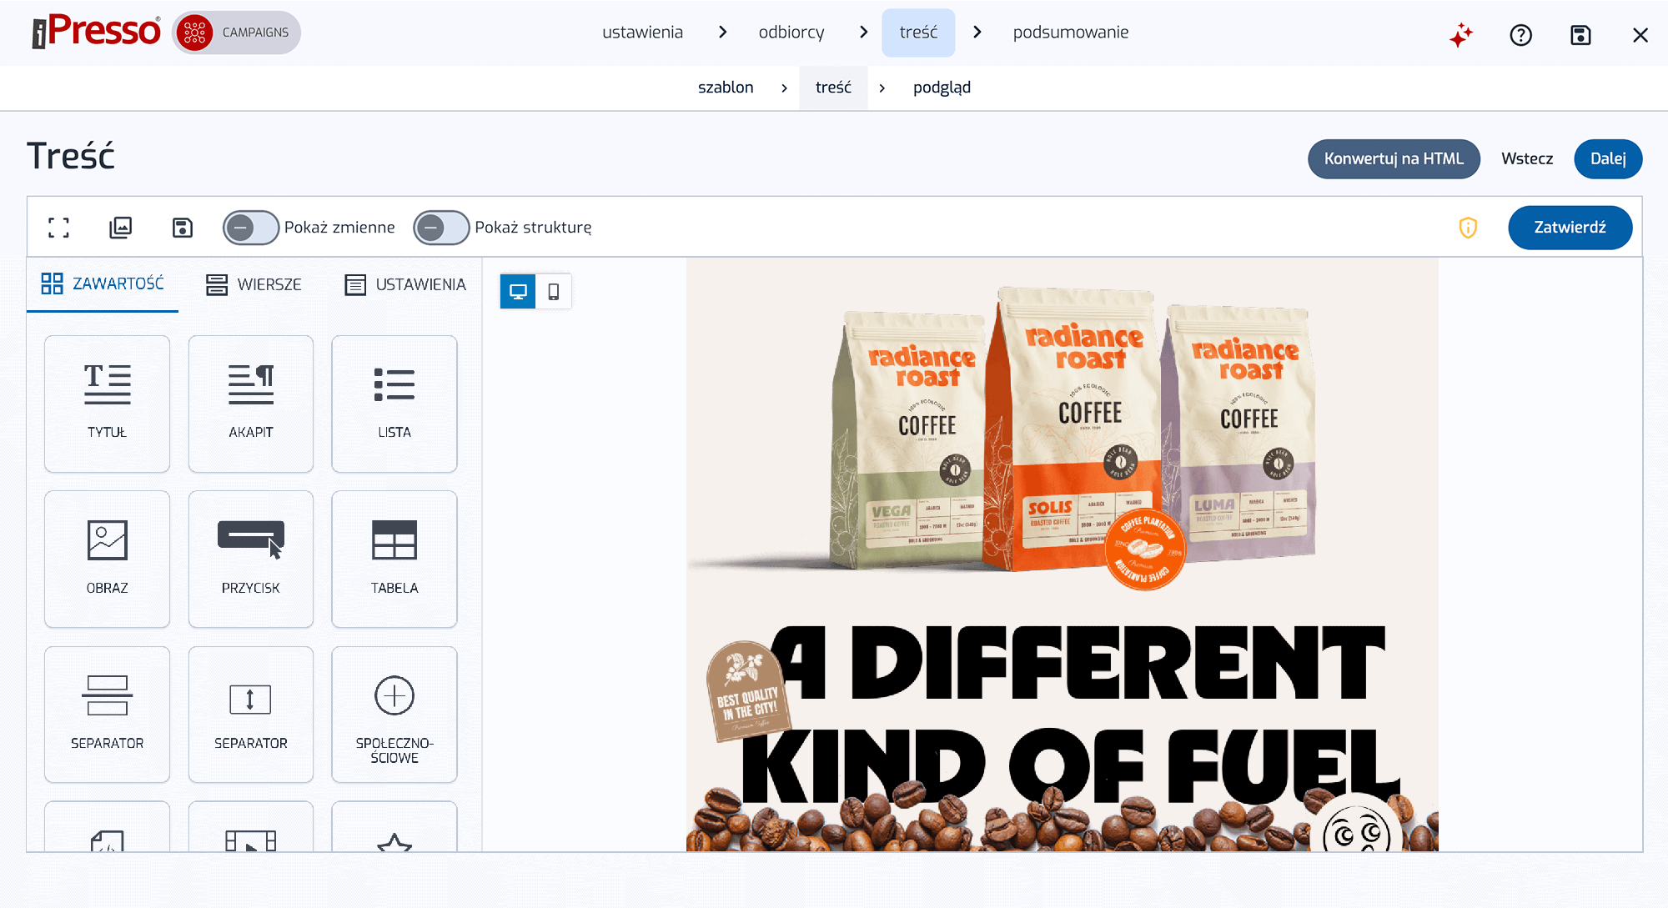
Task: Save template using editor toolbar disk icon
Action: (183, 228)
